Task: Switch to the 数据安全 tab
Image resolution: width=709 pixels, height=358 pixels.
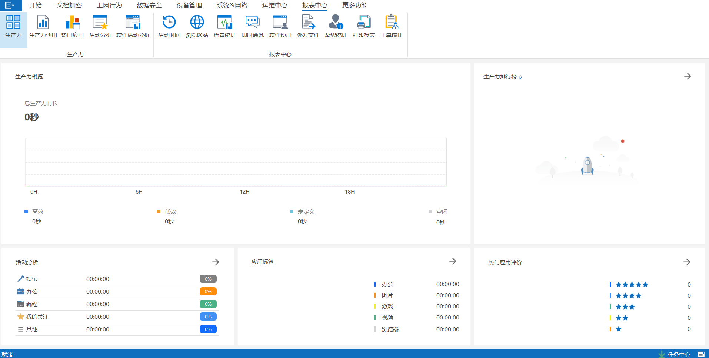Action: pyautogui.click(x=149, y=5)
